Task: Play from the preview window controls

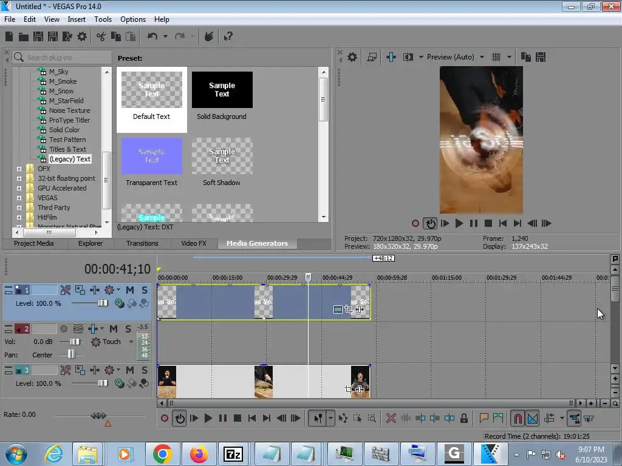Action: [x=459, y=223]
